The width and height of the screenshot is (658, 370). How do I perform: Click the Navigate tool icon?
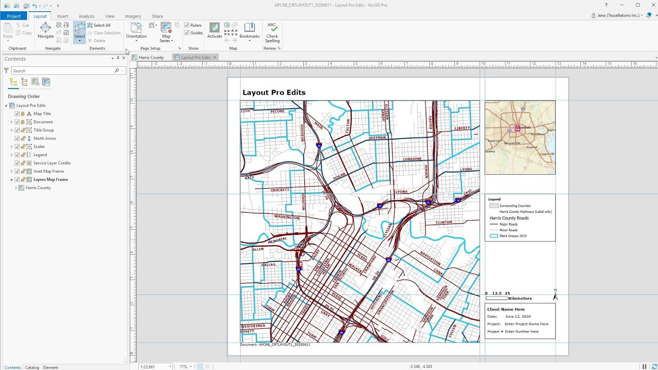(45, 28)
